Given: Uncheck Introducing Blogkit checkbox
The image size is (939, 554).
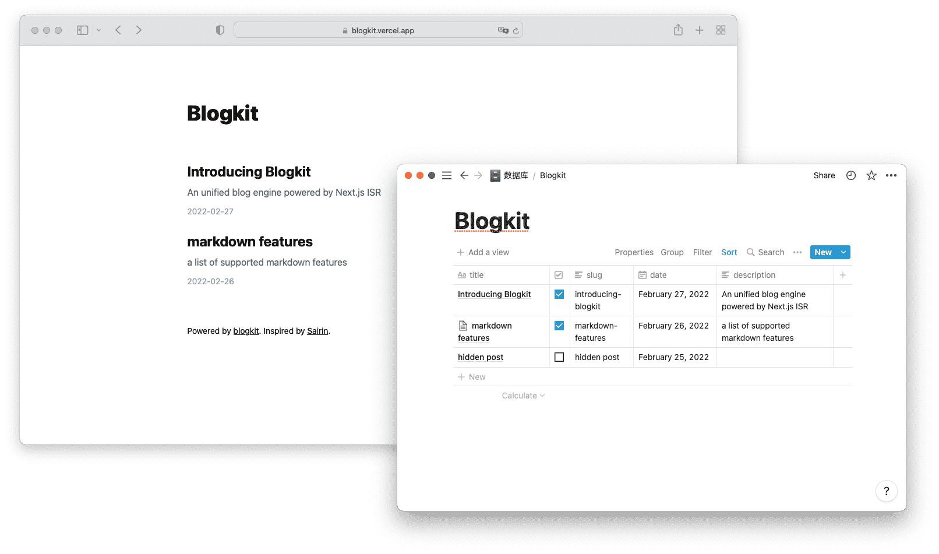Looking at the screenshot, I should (x=559, y=294).
